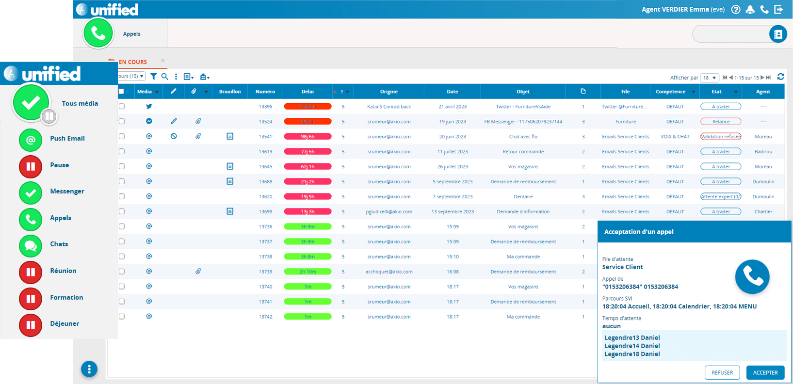Set status to Pause
Viewport: 793px width, 384px height.
[31, 166]
